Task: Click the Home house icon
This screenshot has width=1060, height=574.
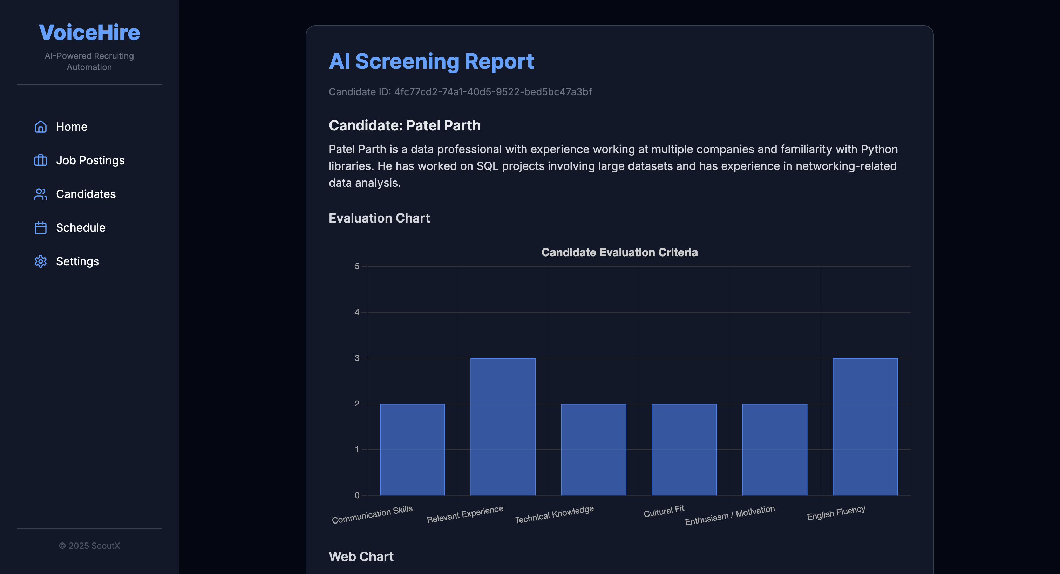Action: (40, 127)
